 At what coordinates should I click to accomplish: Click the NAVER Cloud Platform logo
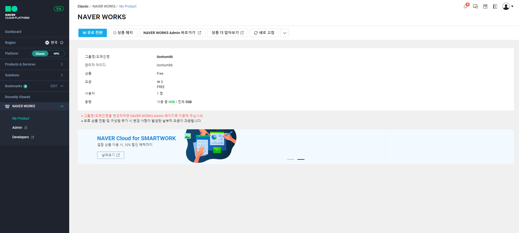coord(17,13)
